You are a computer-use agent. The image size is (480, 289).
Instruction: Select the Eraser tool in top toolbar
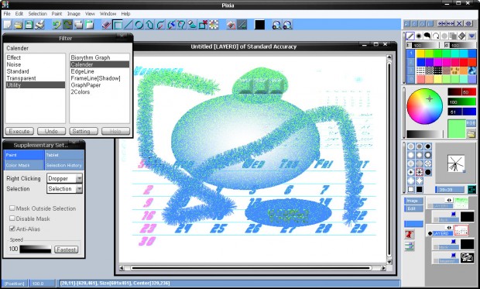(x=106, y=25)
